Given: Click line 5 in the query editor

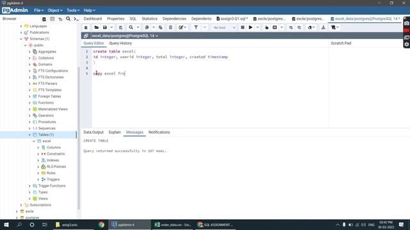Looking at the screenshot, I should (x=209, y=73).
